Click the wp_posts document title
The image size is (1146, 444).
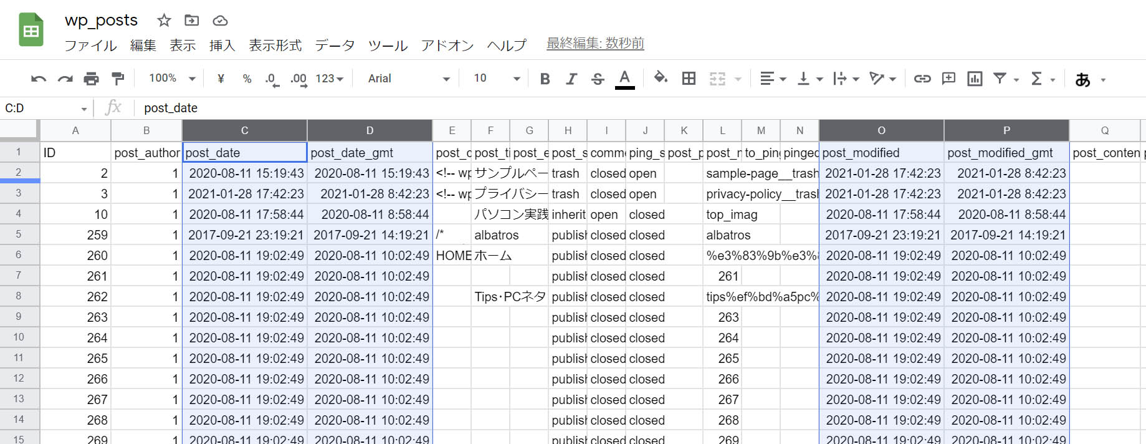point(101,20)
